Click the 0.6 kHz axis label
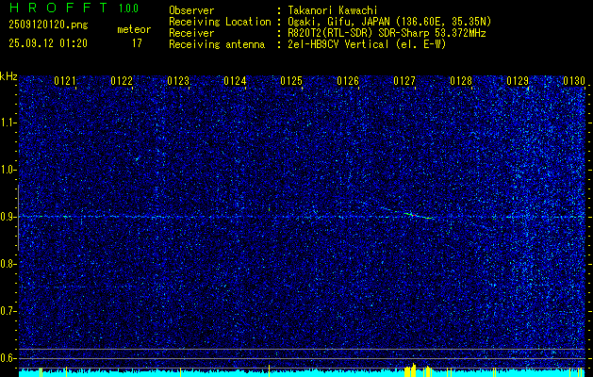The width and height of the screenshot is (593, 377). point(7,358)
